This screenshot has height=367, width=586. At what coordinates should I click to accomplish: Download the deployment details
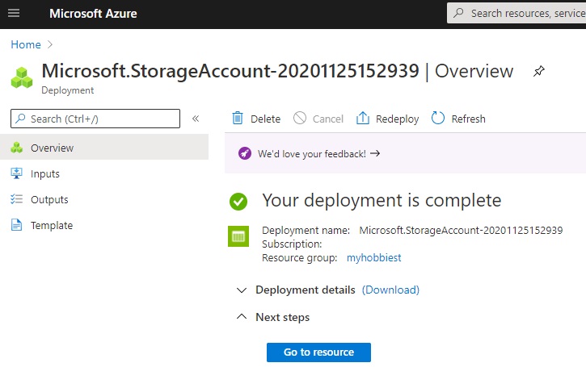(390, 290)
